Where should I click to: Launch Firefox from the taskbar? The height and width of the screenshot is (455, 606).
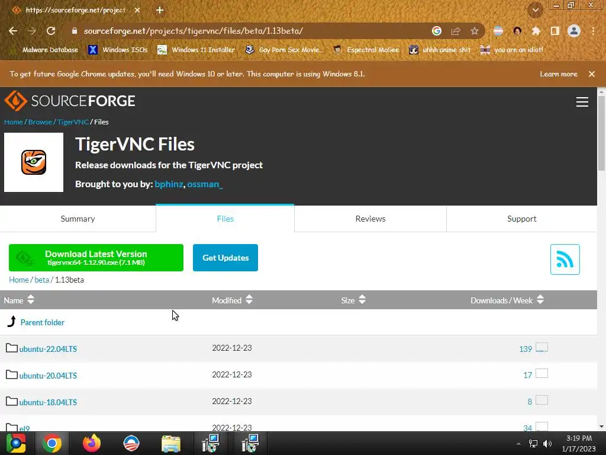tap(92, 443)
